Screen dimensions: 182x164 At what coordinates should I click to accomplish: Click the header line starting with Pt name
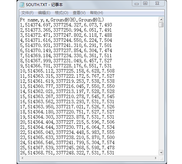tap(62, 20)
